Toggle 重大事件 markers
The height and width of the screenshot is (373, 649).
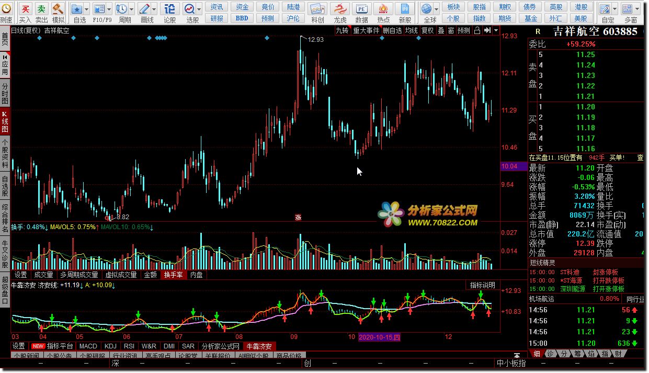[x=366, y=30]
